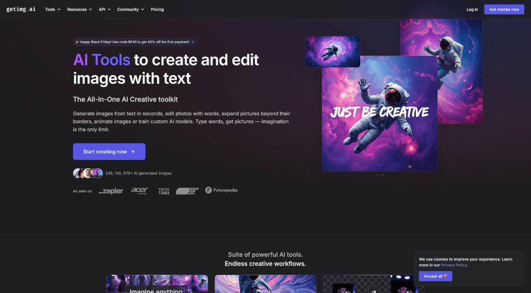Viewport: 531px width, 293px height.
Task: Click the Start creating now button
Action: click(109, 152)
